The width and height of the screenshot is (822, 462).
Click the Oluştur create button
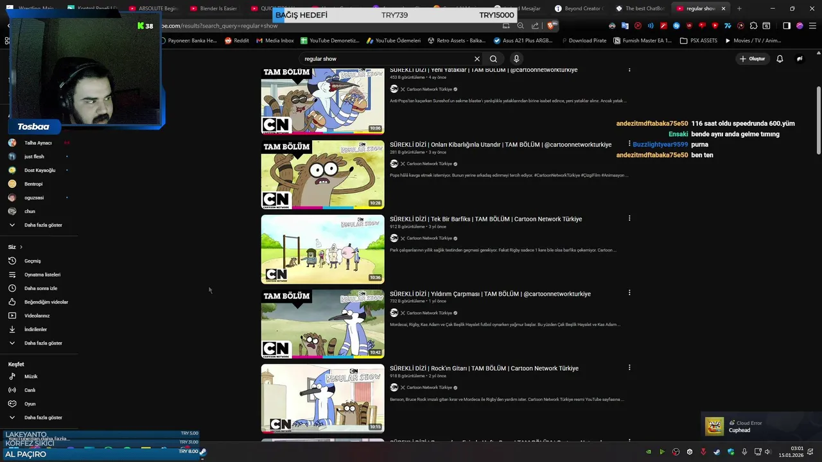[753, 58]
